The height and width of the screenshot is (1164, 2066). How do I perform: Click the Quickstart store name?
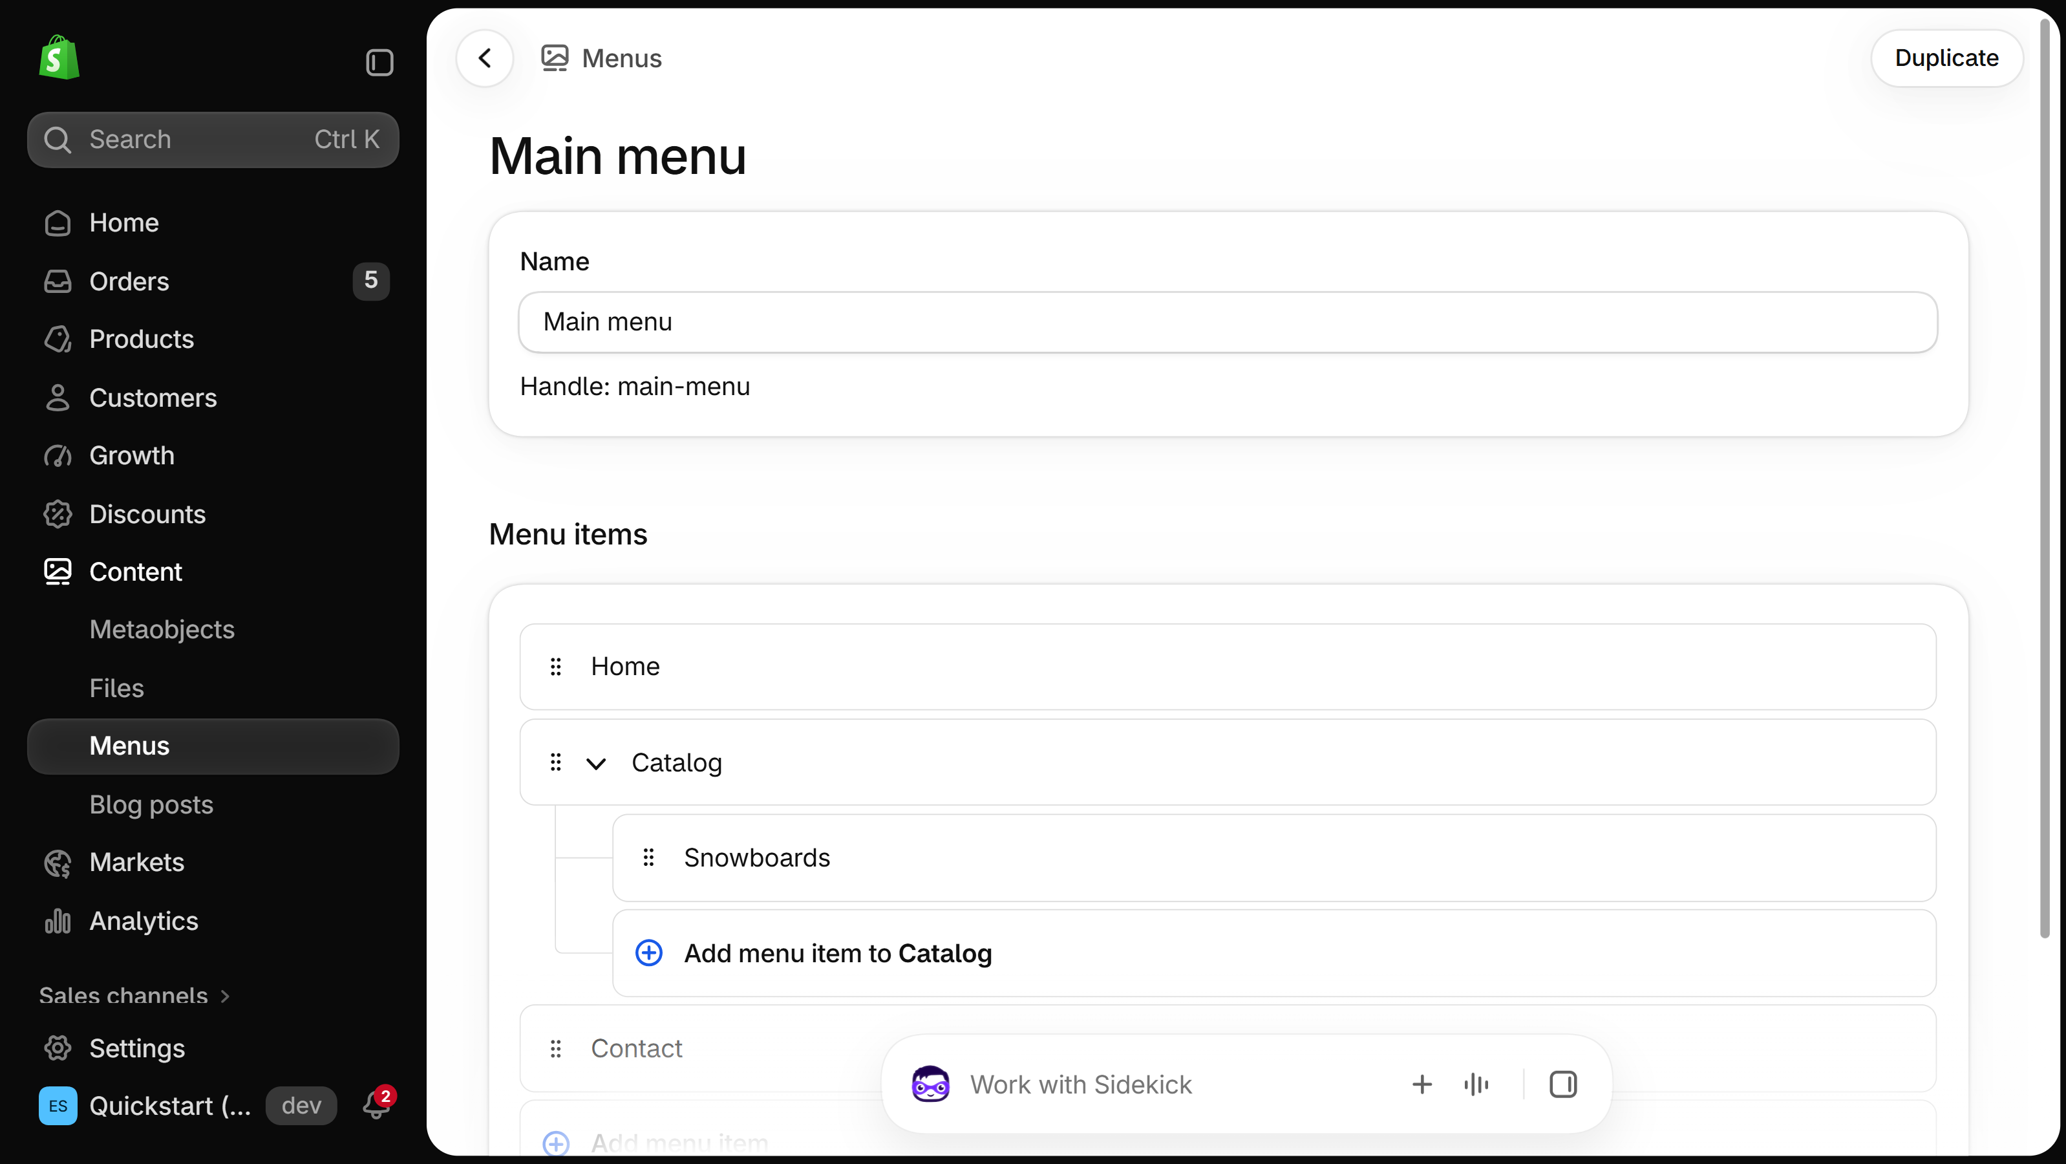click(x=169, y=1105)
